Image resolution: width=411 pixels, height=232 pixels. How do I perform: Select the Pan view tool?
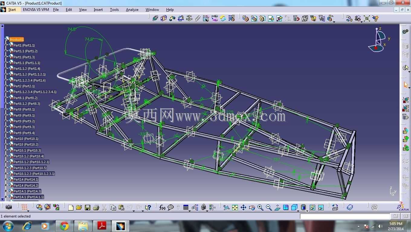[x=243, y=208]
